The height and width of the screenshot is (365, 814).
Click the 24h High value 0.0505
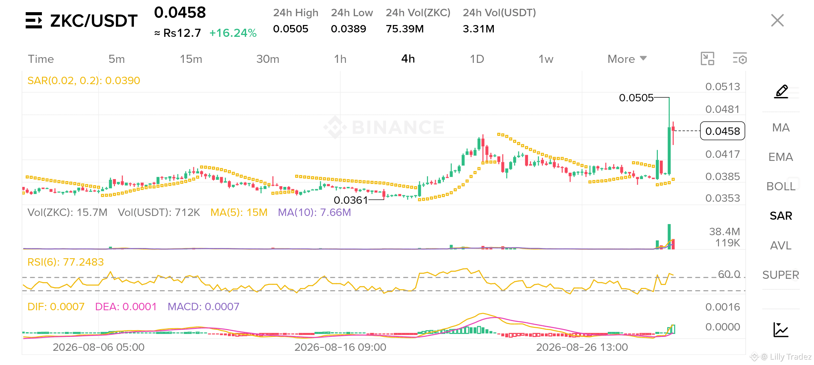point(291,29)
